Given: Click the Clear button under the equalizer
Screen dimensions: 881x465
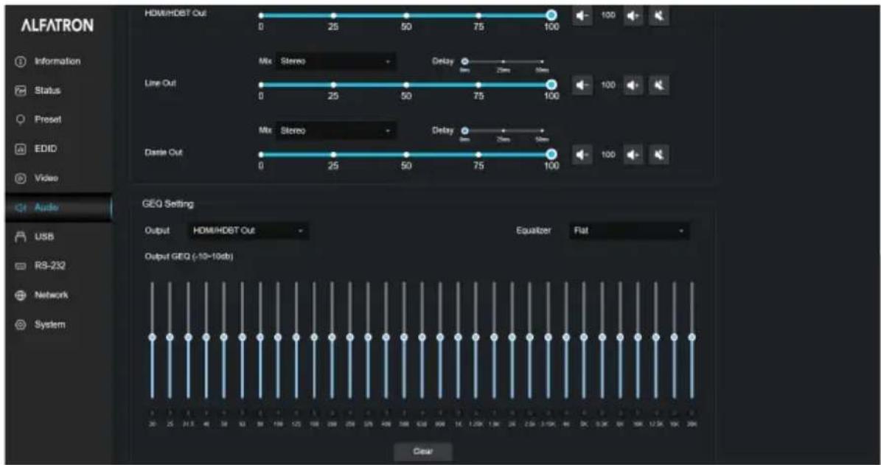Looking at the screenshot, I should [422, 451].
